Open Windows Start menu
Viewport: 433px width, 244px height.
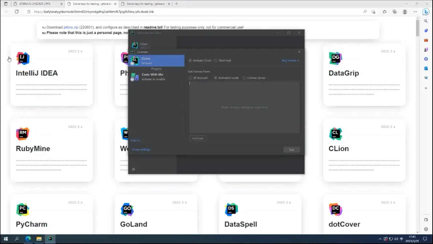5,239
